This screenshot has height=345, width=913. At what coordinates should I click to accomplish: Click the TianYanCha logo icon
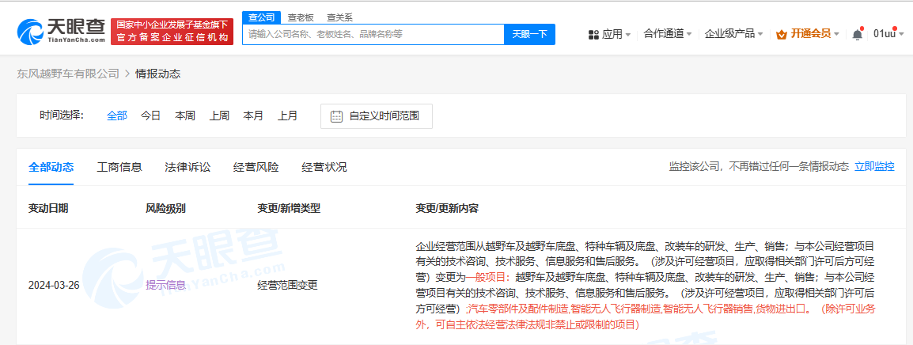(x=33, y=30)
